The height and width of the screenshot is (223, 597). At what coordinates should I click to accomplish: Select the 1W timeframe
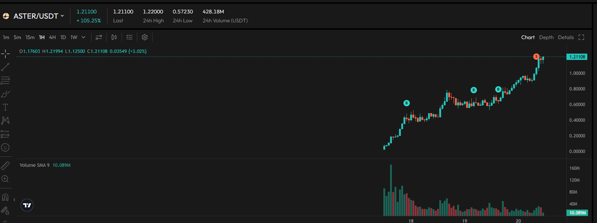point(74,37)
